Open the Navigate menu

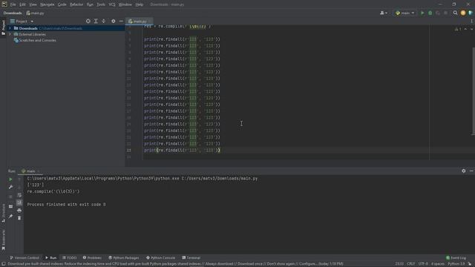[47, 4]
